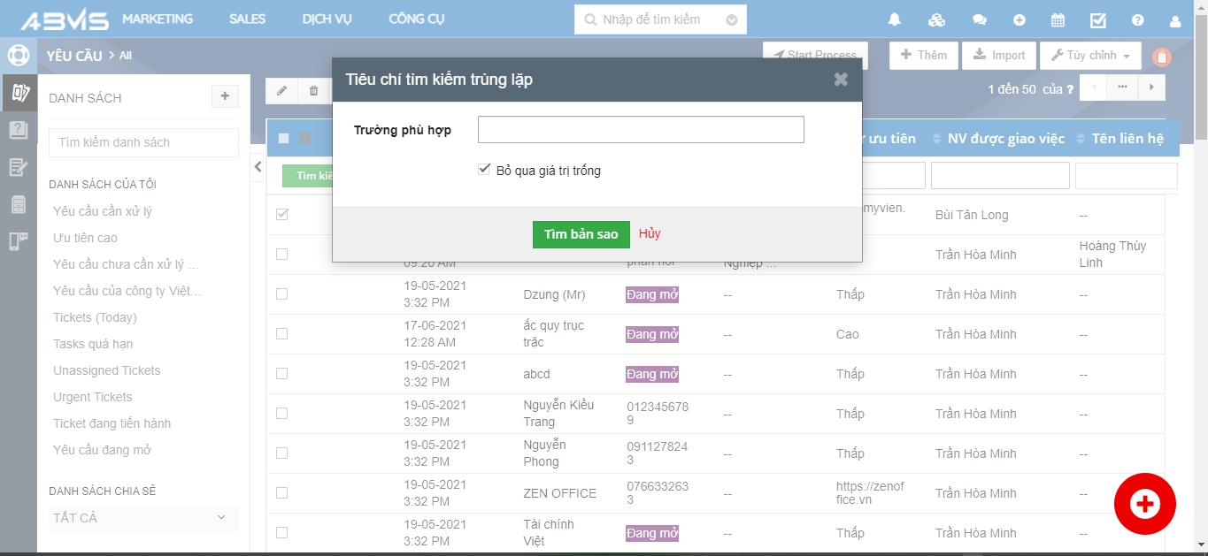Click the trash delete icon in toolbar

[314, 89]
